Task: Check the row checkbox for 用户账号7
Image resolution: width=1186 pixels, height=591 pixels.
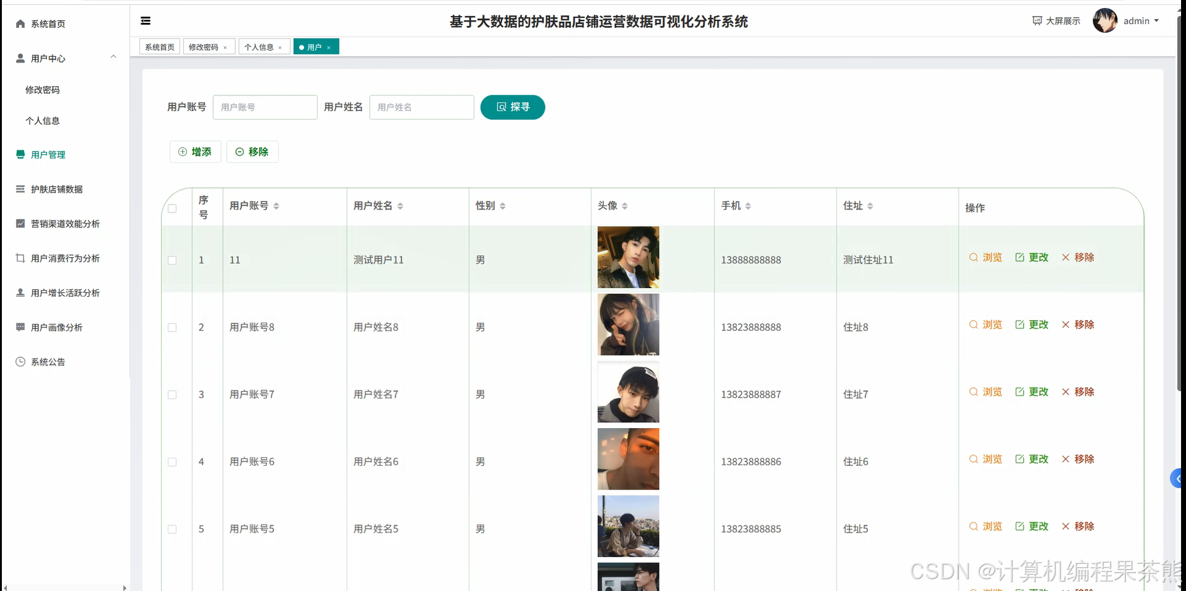Action: (x=172, y=395)
